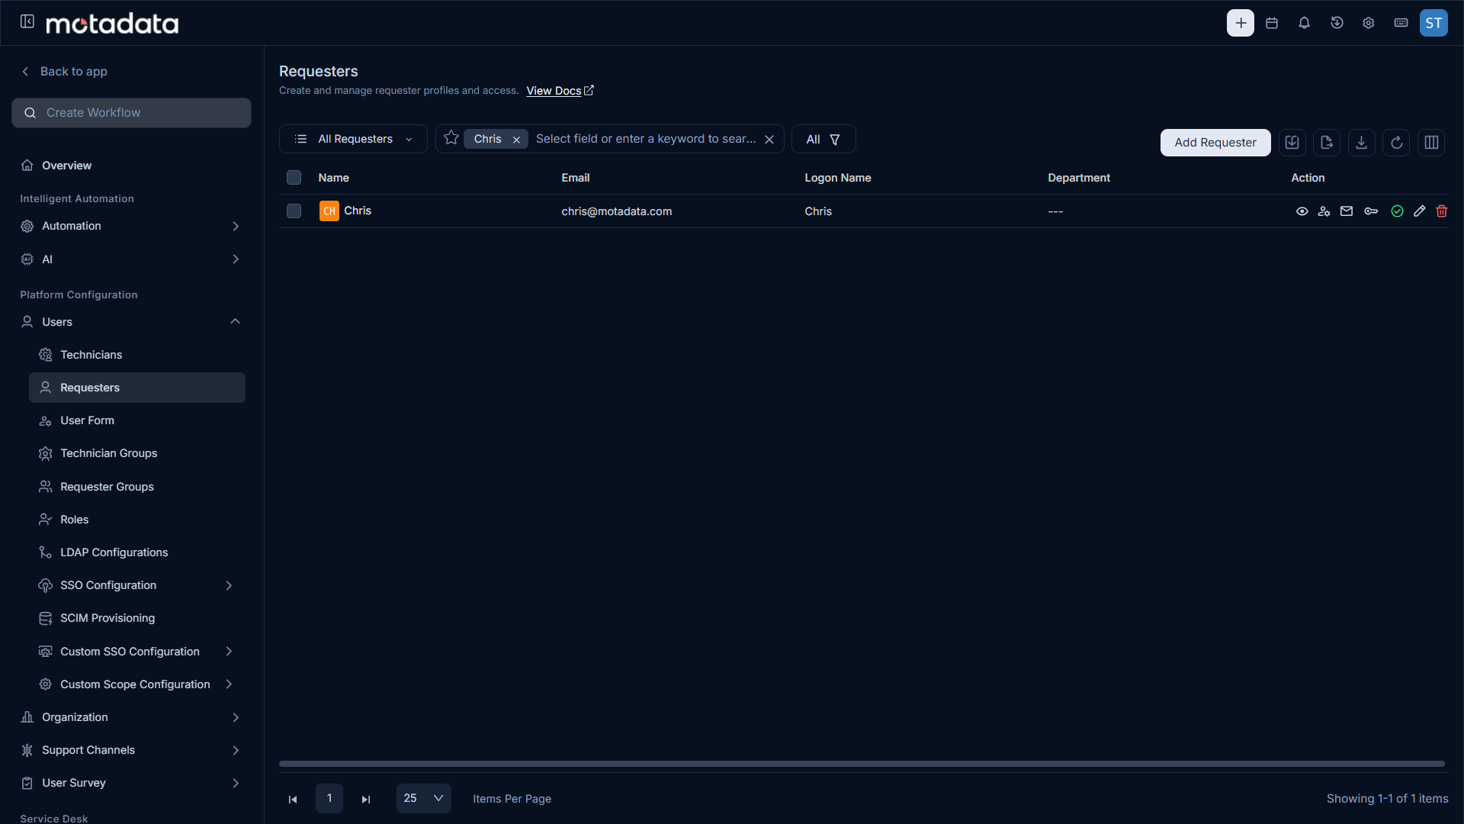This screenshot has width=1464, height=824.
Task: Open the column selection icon
Action: 1431,143
